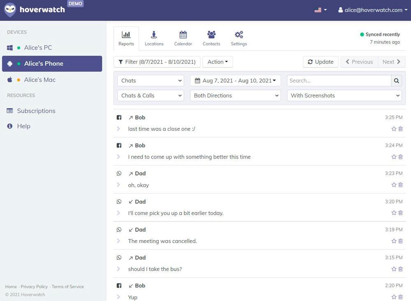Switch to Locations tab
The width and height of the screenshot is (411, 301).
click(x=154, y=38)
